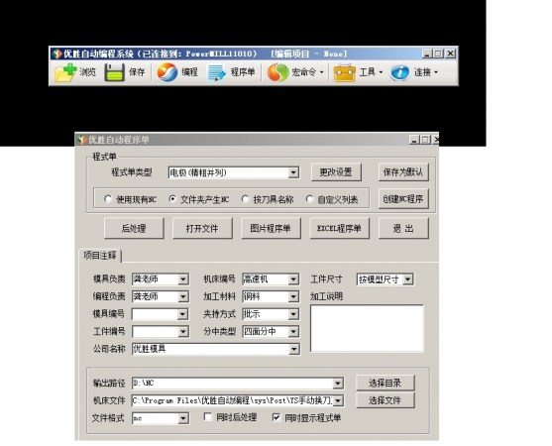
Task: Click inside the 加工说明 text area
Action: pos(367,328)
